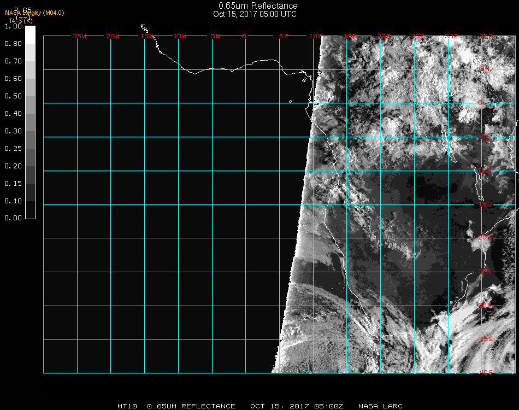Screen dimensions: 519x410
Task: Click the 5W longitude label
Action: (x=215, y=36)
